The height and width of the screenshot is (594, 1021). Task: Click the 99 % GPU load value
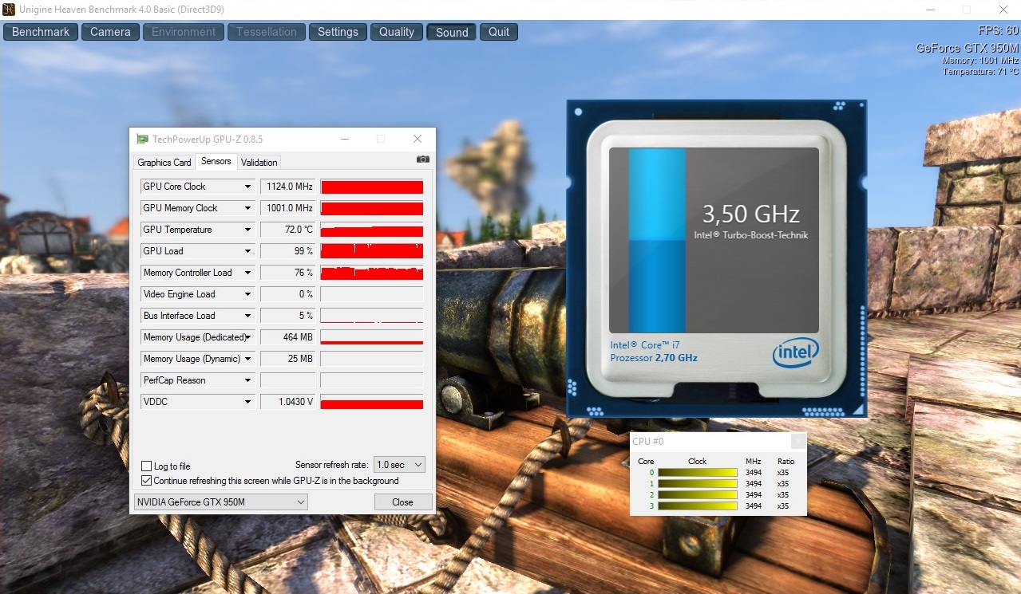(x=288, y=251)
